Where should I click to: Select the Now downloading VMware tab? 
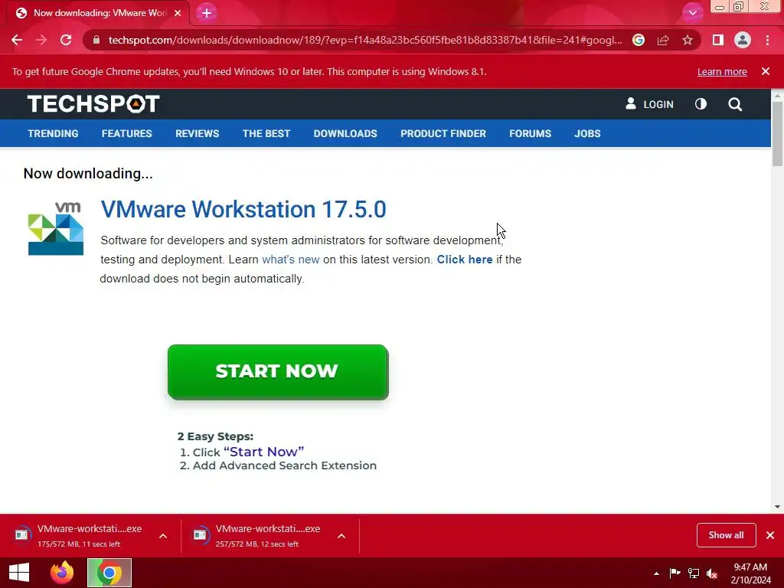97,13
